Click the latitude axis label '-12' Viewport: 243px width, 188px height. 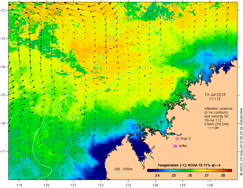point(3,11)
